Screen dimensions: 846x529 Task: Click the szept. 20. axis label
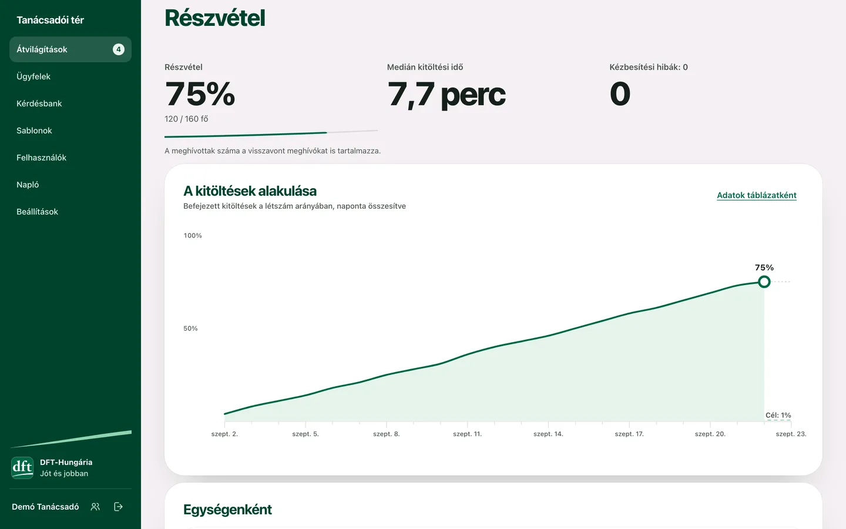710,434
